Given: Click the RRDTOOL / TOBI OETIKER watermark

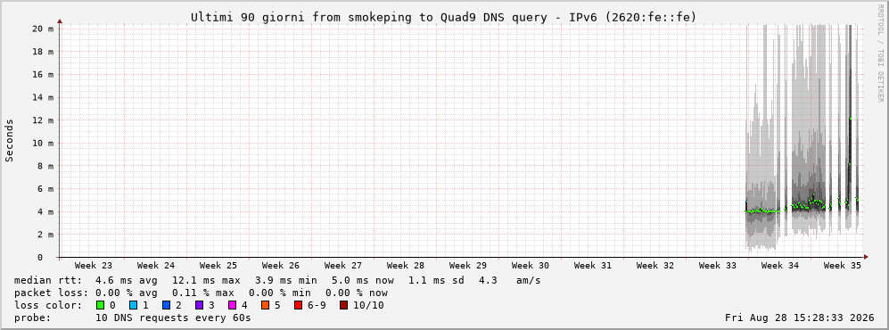Looking at the screenshot, I should [x=880, y=53].
